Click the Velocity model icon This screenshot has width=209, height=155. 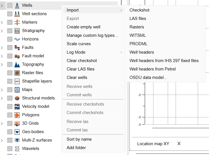pos(17,106)
